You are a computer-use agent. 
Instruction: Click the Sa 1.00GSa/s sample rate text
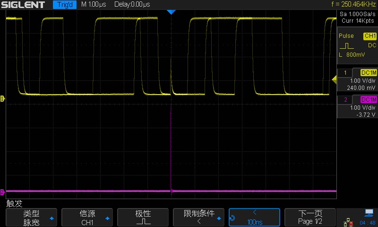pos(358,14)
